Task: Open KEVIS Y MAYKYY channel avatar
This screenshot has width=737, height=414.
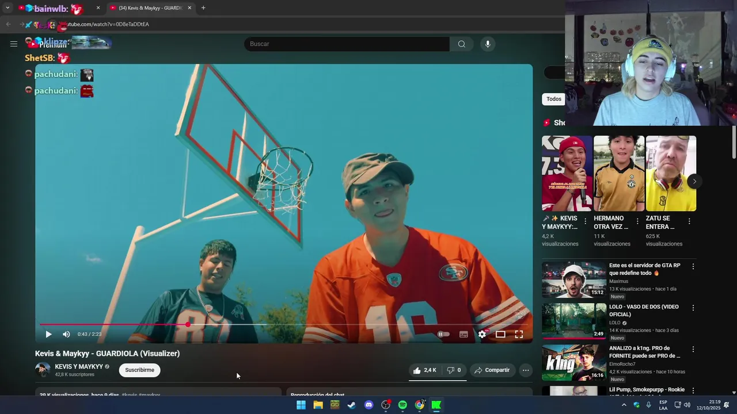Action: [x=43, y=370]
